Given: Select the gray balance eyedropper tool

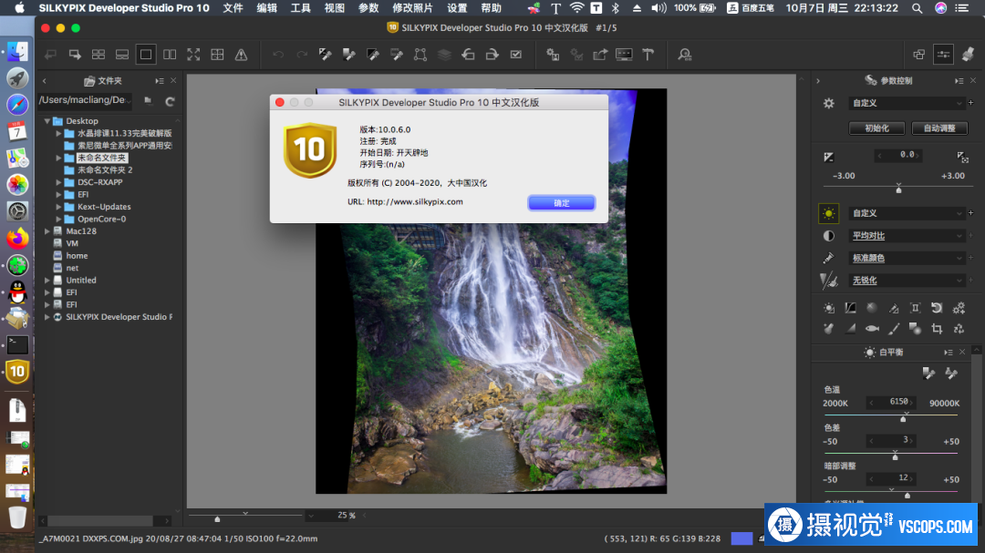Looking at the screenshot, I should 349,55.
